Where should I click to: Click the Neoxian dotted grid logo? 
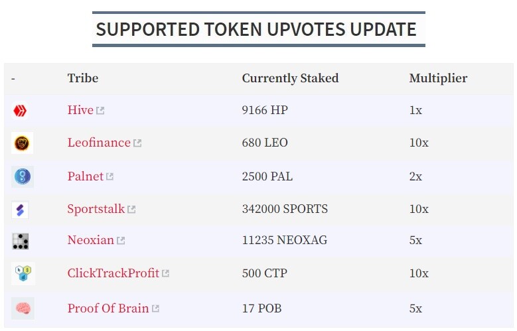21,241
